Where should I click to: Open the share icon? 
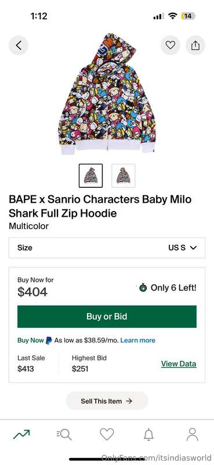(195, 45)
